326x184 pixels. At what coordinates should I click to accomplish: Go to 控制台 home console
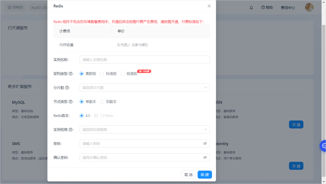[15, 7]
